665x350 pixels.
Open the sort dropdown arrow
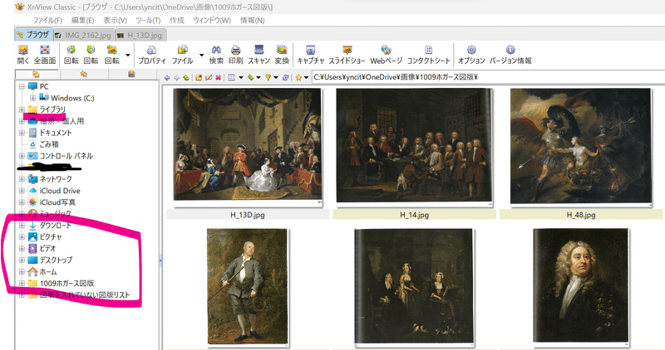259,77
